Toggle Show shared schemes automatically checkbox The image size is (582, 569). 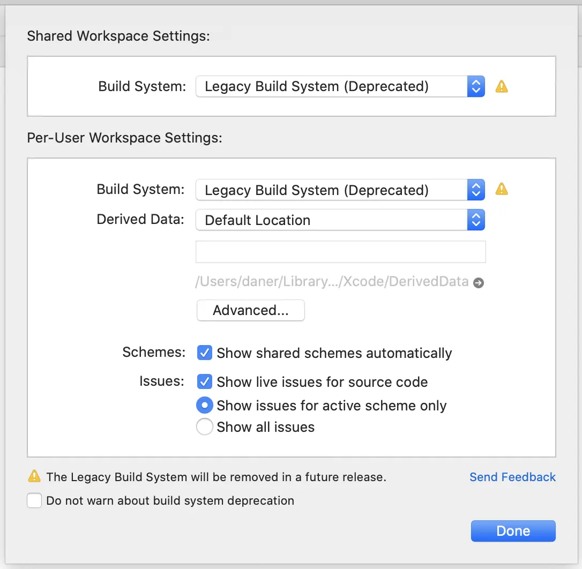(x=204, y=353)
